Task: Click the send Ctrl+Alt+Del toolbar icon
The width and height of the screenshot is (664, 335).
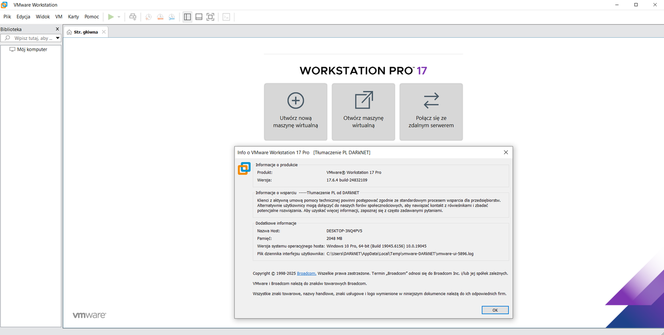Action: point(133,17)
